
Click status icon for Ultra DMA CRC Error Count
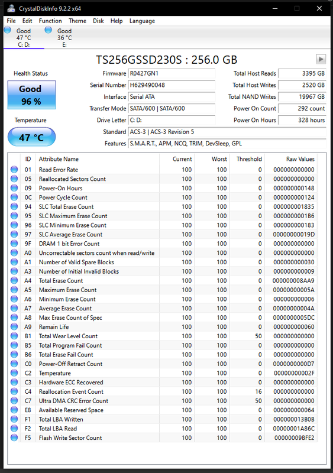click(x=14, y=401)
